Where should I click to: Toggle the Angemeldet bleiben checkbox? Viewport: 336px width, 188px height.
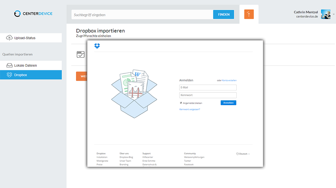181,103
